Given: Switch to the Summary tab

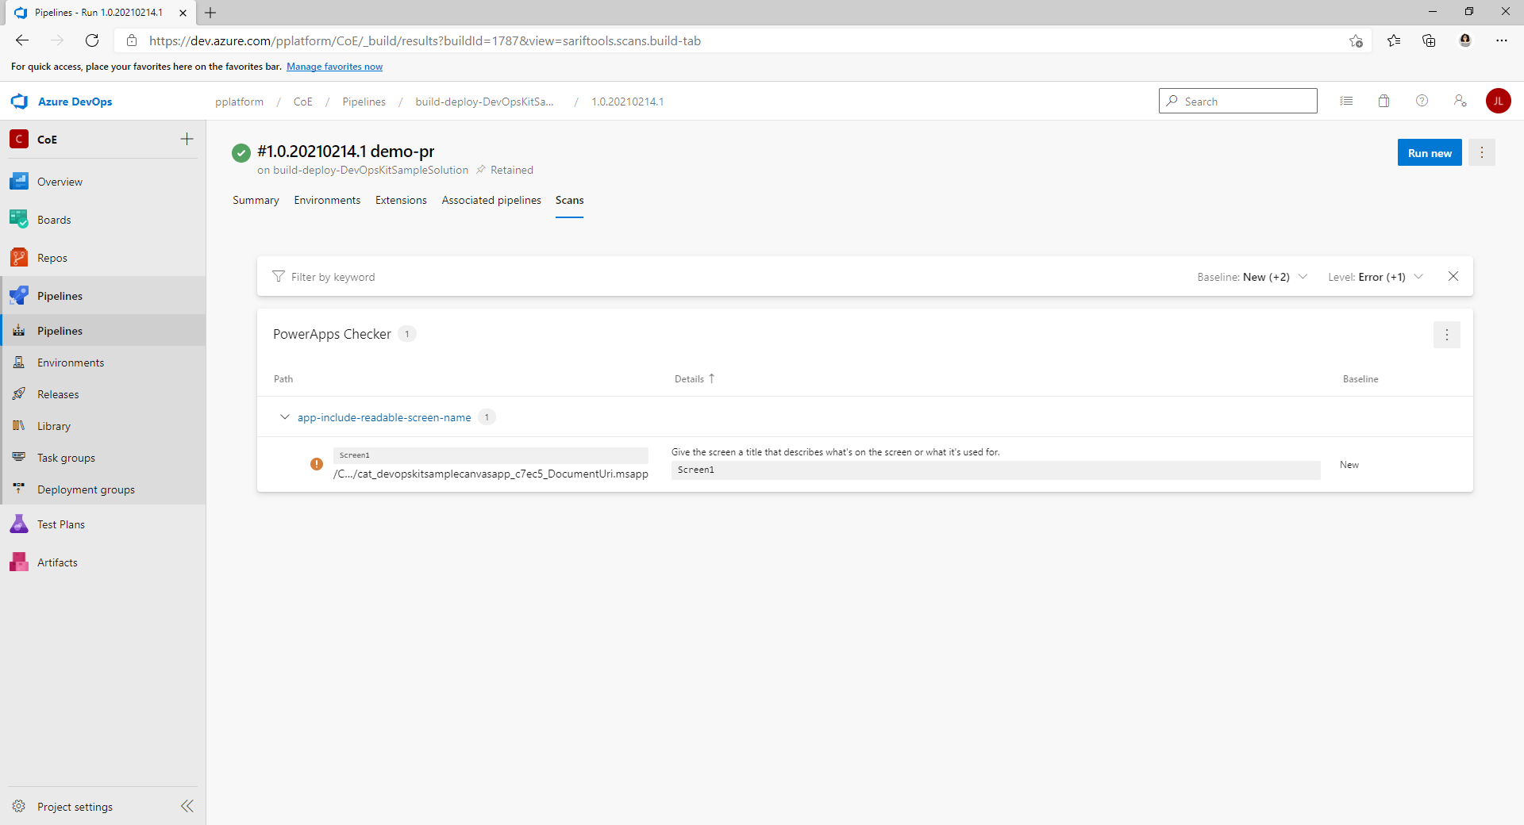Looking at the screenshot, I should pyautogui.click(x=255, y=200).
